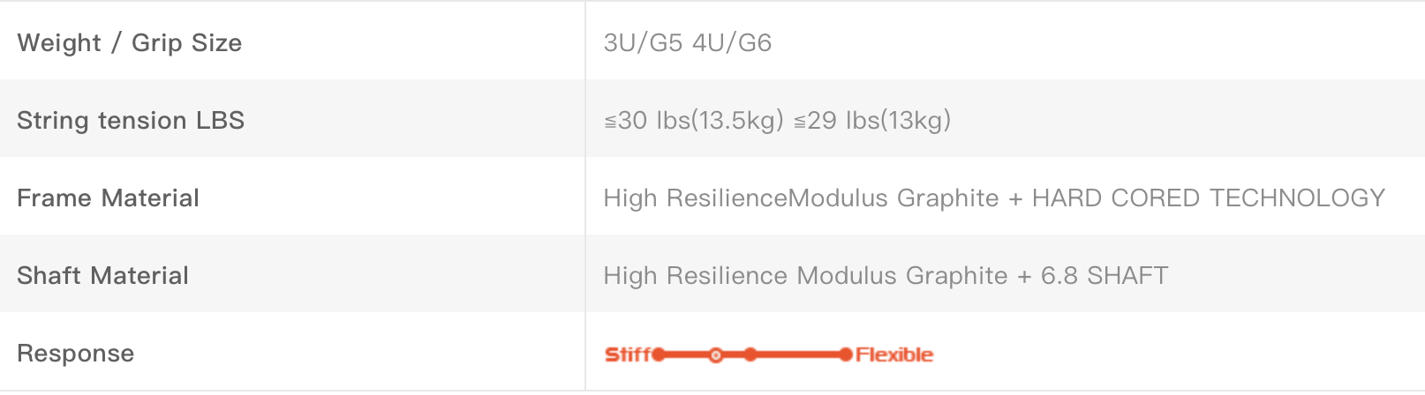Click the third dot on the response scale

click(750, 354)
